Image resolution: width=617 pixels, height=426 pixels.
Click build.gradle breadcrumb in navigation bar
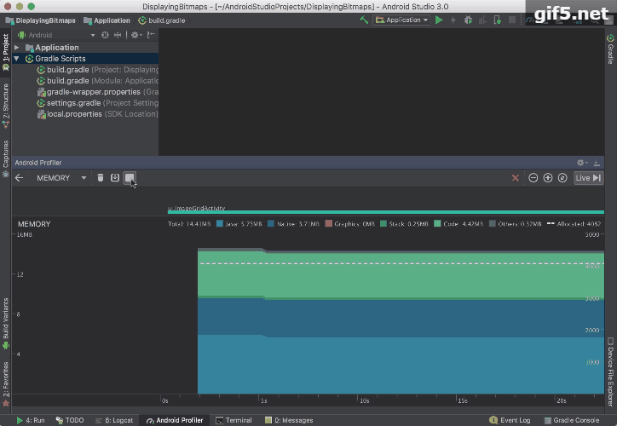(162, 20)
